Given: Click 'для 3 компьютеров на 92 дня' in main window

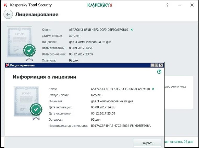Looking at the screenshot, I should click(x=90, y=42).
